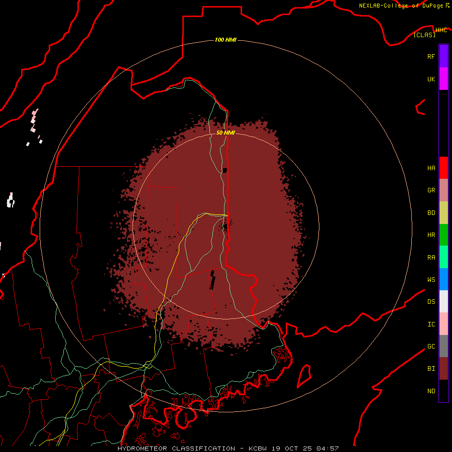Click the red-outlined island southeast of coast
This screenshot has height=452, width=452.
click(304, 376)
